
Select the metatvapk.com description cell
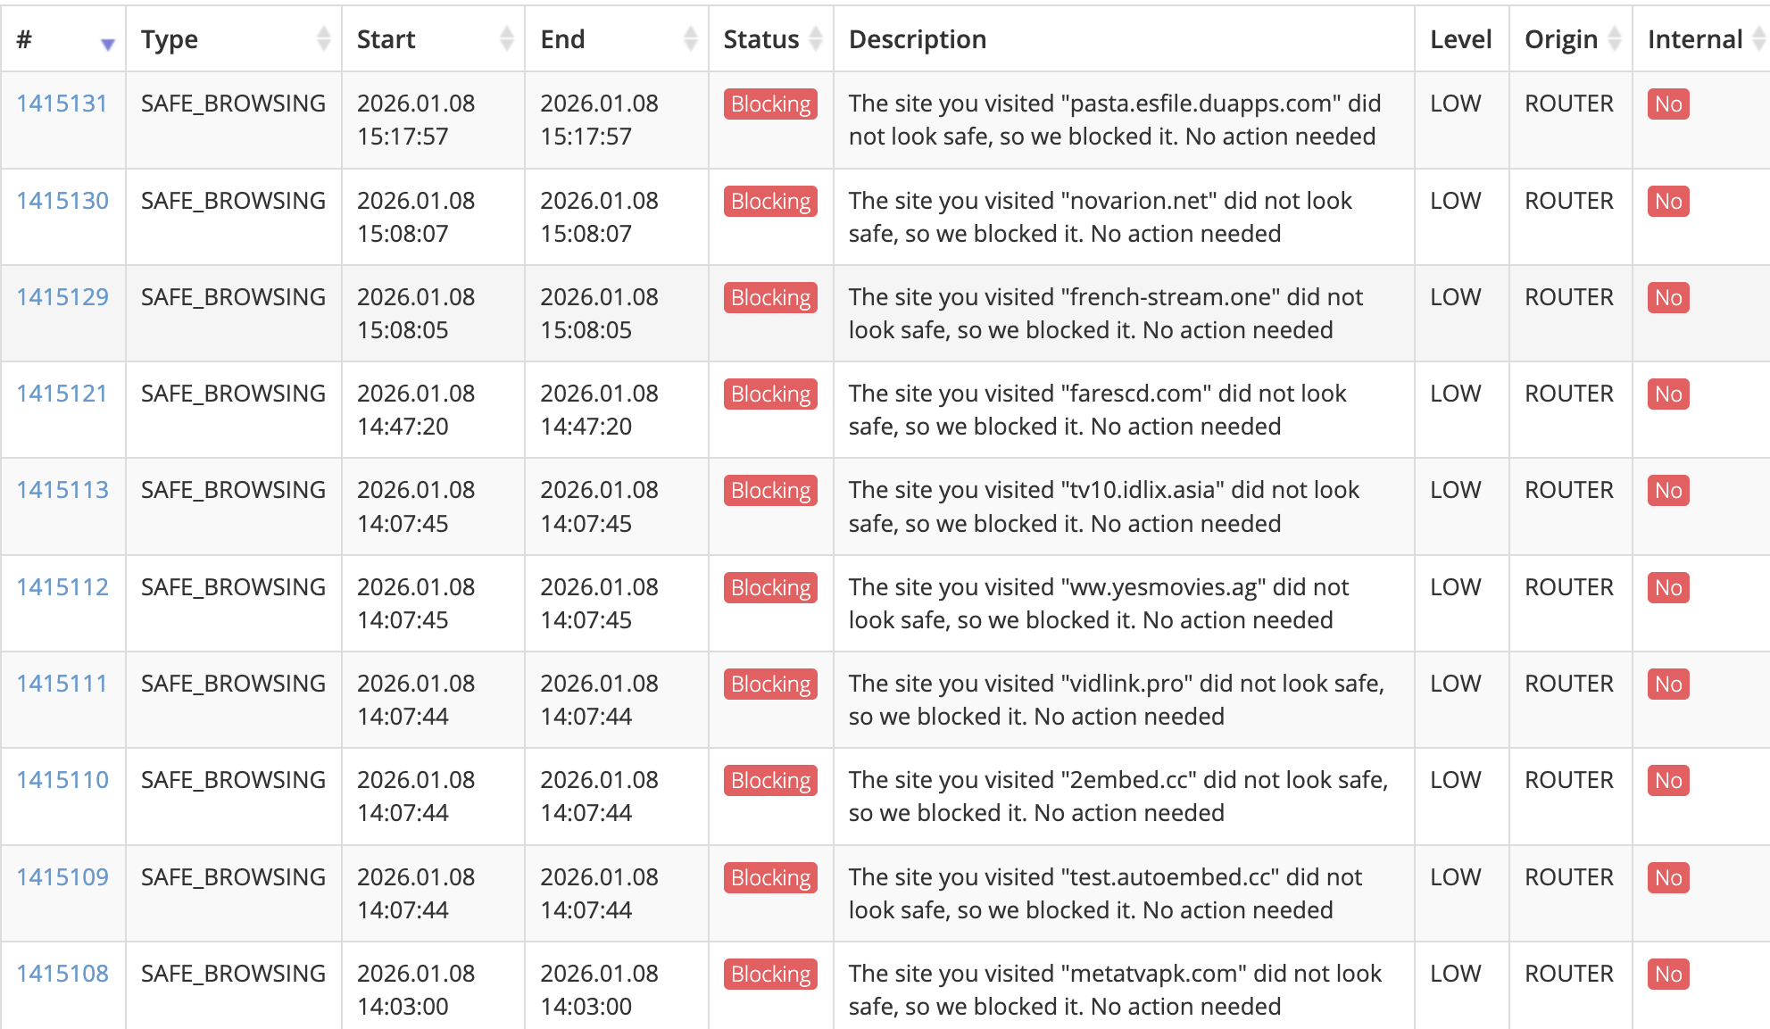pos(1115,990)
